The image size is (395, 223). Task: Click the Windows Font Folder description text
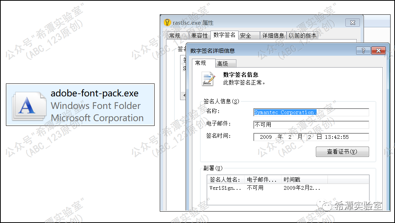96,106
